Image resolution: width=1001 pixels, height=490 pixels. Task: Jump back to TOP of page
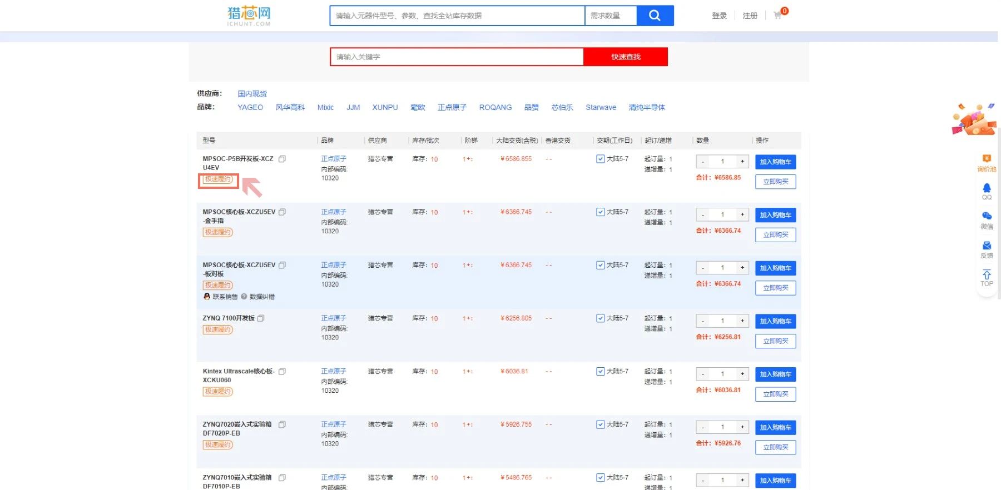click(x=987, y=278)
